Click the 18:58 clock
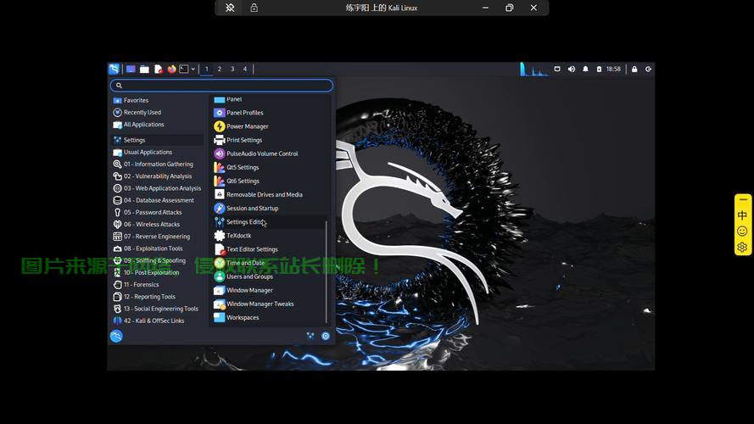 (x=613, y=70)
